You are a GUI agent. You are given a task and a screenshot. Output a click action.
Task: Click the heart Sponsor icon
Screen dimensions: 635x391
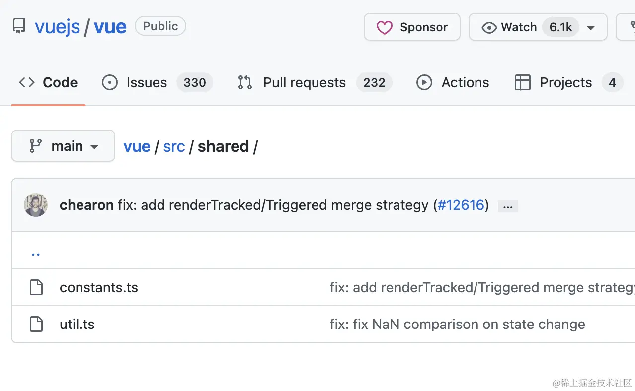click(x=384, y=27)
